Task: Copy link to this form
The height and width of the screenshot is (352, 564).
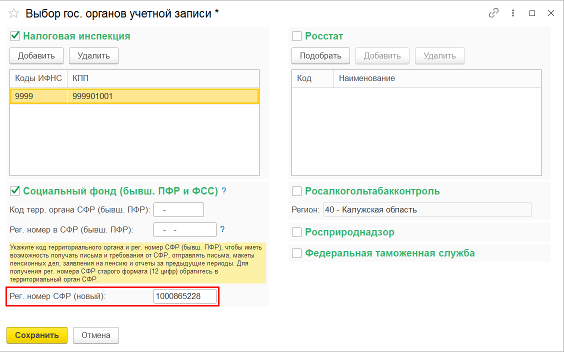Action: [493, 13]
